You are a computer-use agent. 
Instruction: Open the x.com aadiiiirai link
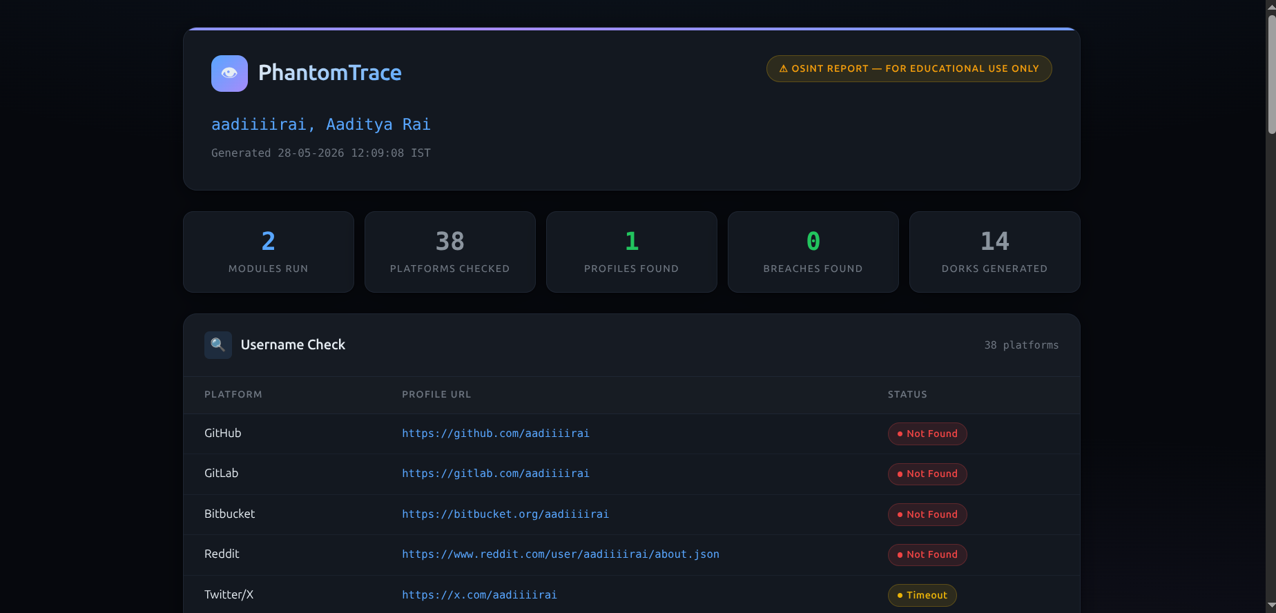[479, 595]
